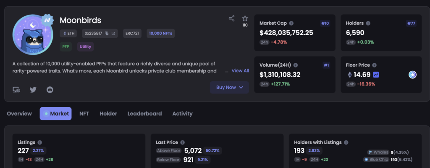Expand the Buy Now dropdown

[x=229, y=87]
